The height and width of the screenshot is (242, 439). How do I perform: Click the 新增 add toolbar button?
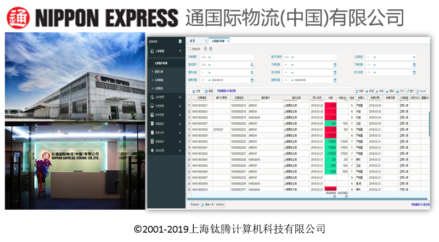click(x=370, y=91)
